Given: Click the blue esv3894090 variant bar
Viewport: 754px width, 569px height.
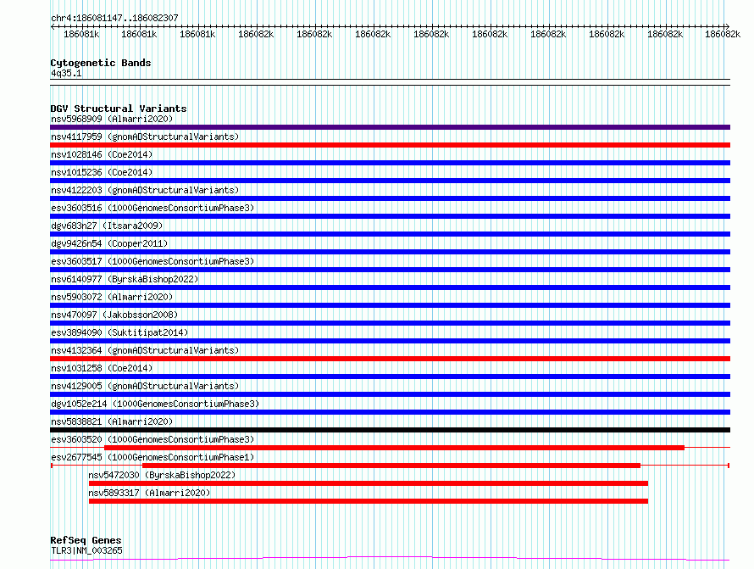Looking at the screenshot, I should [390, 341].
